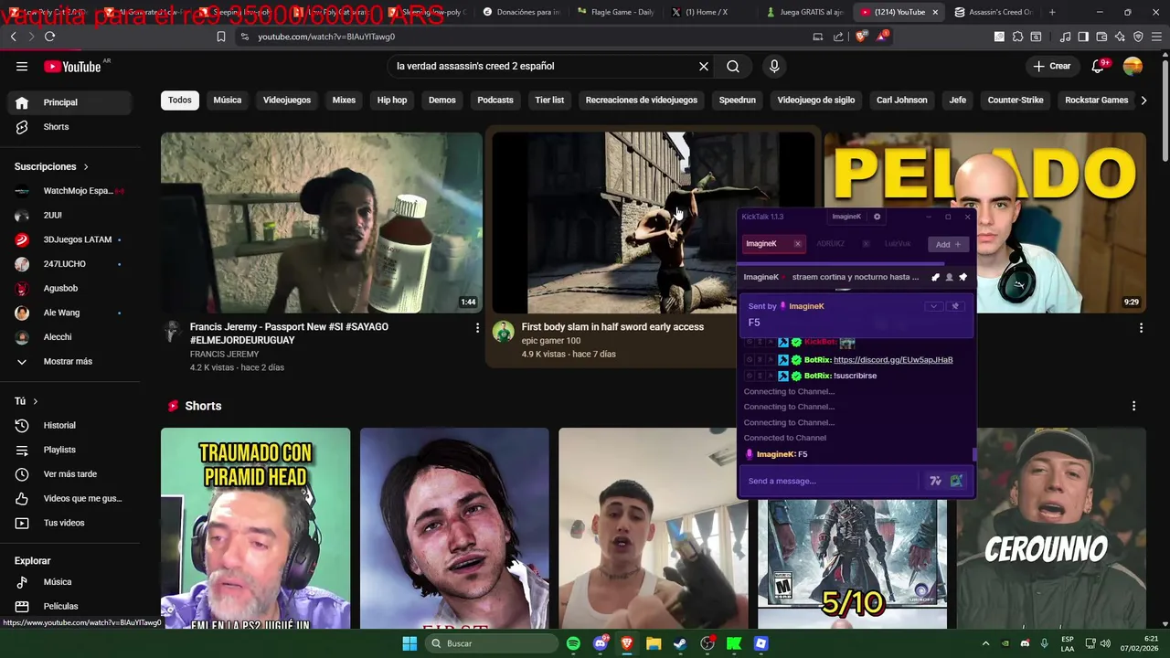Click the Add button in KickTalk
Image resolution: width=1170 pixels, height=658 pixels.
click(948, 244)
